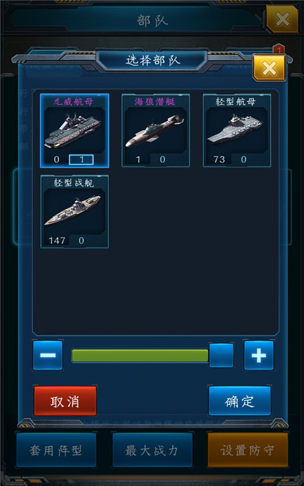Click the slider handle knob
Screen dimensions: 304x486
point(221,355)
